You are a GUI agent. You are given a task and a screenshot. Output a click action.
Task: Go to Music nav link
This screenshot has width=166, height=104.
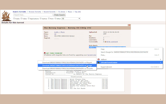click(70, 12)
